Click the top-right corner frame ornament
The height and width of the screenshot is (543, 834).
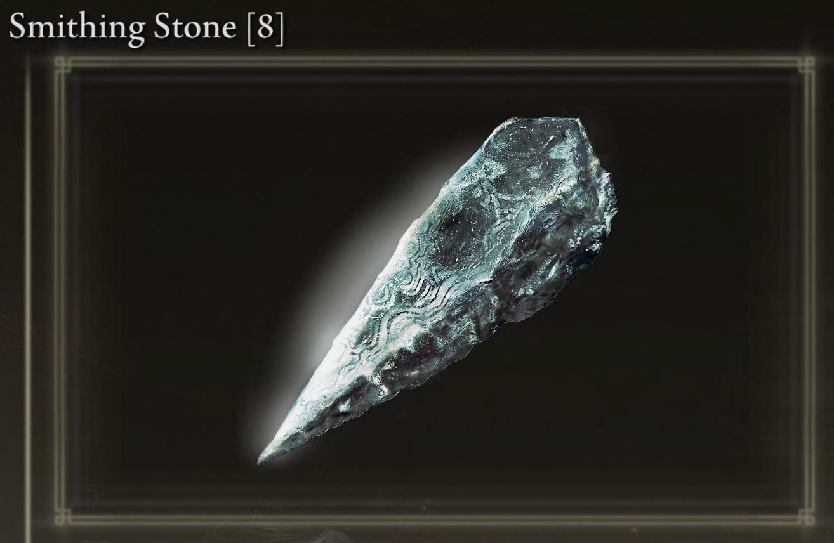coord(806,63)
